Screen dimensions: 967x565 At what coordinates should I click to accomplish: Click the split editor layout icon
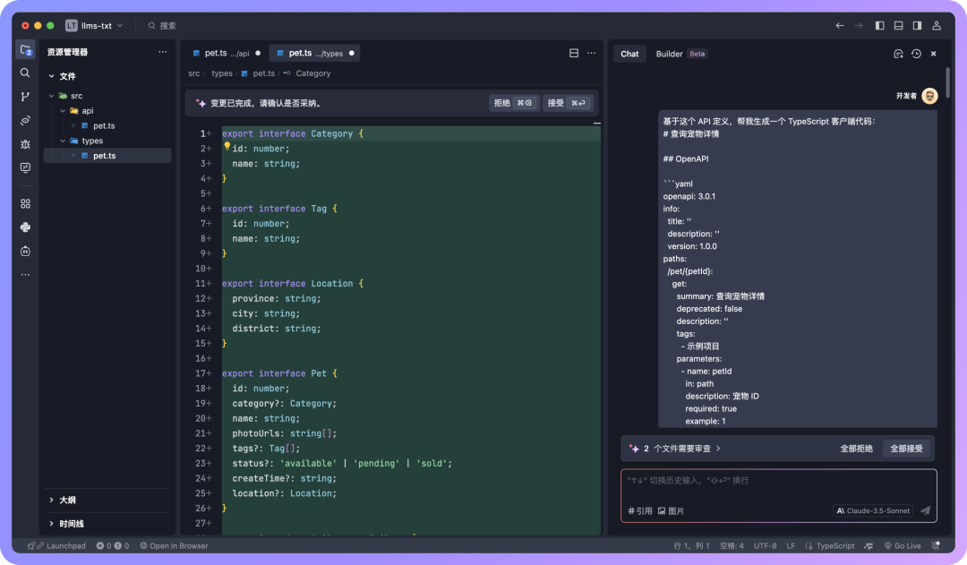pyautogui.click(x=574, y=53)
